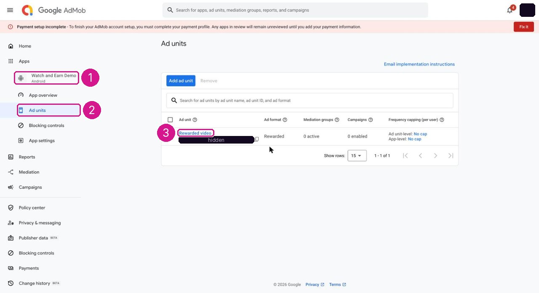Click the search magnifier in the top bar
Screen dimensions: 539x293
[170, 10]
